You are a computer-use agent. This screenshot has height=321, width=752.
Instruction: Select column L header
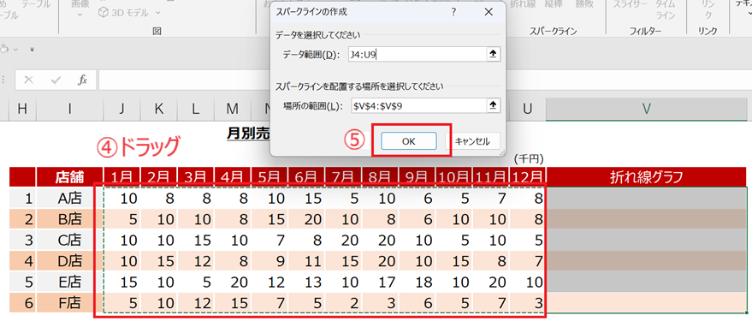(196, 110)
